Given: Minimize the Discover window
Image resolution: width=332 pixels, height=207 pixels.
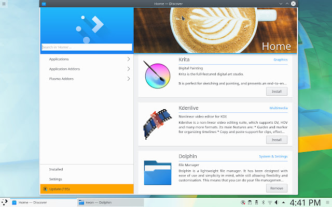Looking at the screenshot, I should (281, 4).
